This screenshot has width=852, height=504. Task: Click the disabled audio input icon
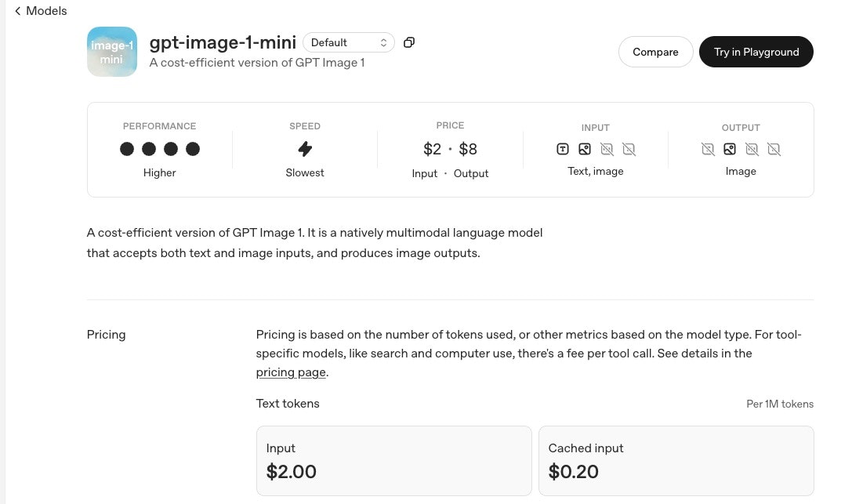[x=607, y=149]
